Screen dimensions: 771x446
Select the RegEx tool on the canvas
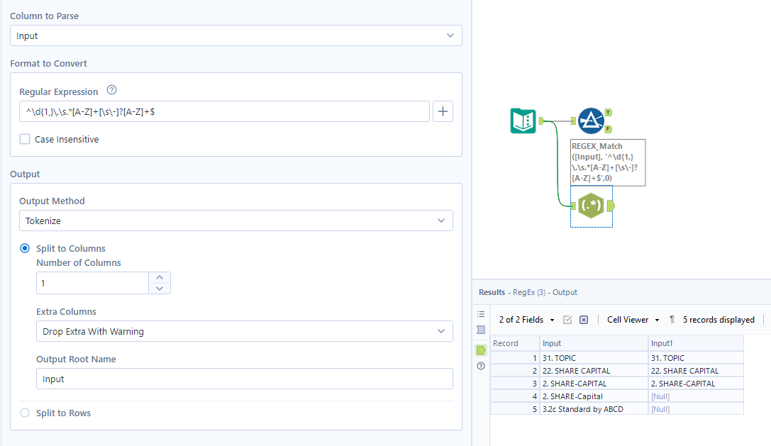(592, 207)
